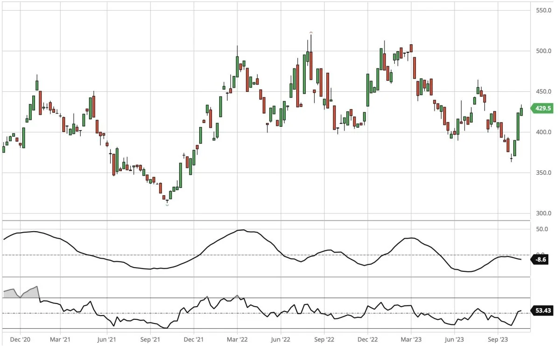Select the Dec '22 date label
560x351 pixels.
point(367,340)
